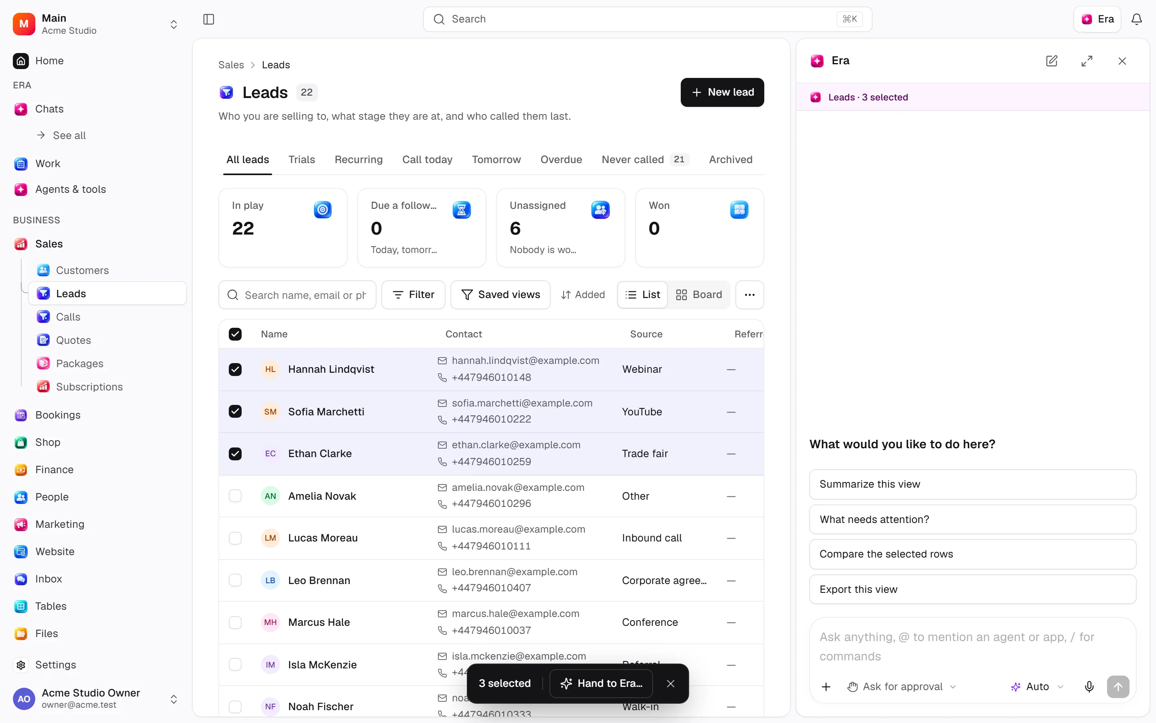The height and width of the screenshot is (723, 1156).
Task: Add an attachment with the plus icon in the Era composer
Action: [826, 687]
